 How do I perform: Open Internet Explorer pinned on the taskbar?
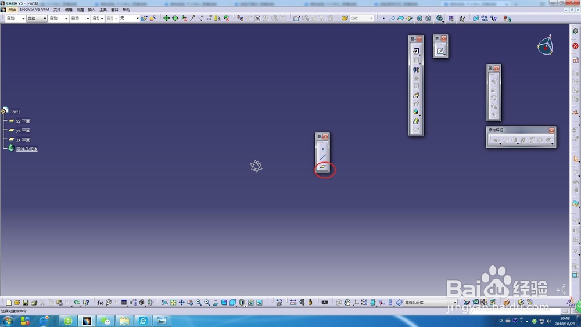pos(44,321)
